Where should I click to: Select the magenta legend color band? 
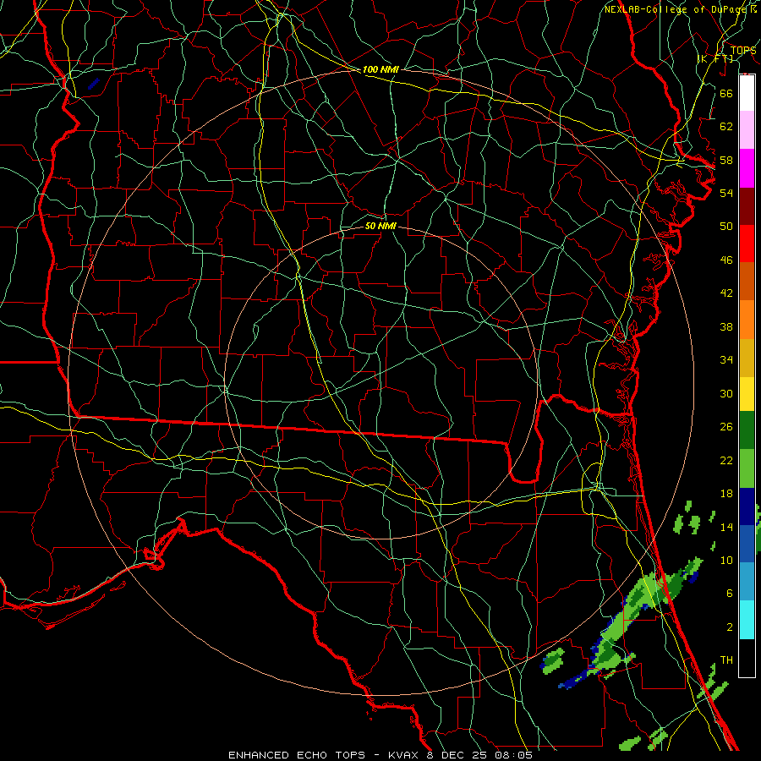pos(747,168)
